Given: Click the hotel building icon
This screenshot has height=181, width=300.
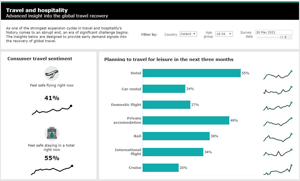Looking at the screenshot, I should click(52, 133).
